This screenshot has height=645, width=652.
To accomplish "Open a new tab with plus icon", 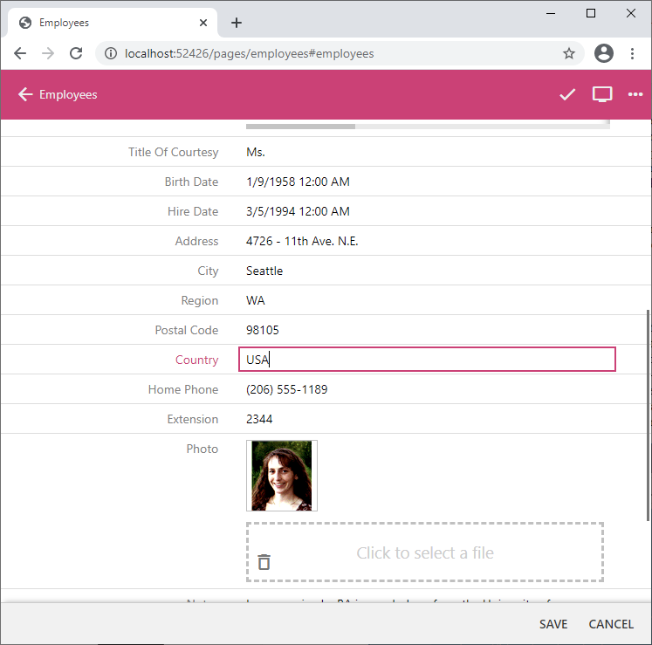I will click(237, 23).
